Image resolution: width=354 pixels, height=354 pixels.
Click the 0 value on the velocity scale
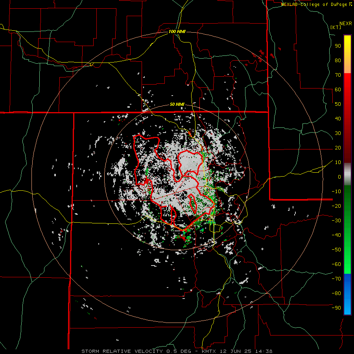click(339, 177)
